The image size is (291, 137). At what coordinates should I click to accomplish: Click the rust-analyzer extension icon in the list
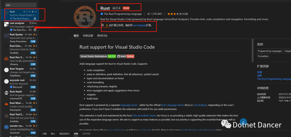[6, 24]
